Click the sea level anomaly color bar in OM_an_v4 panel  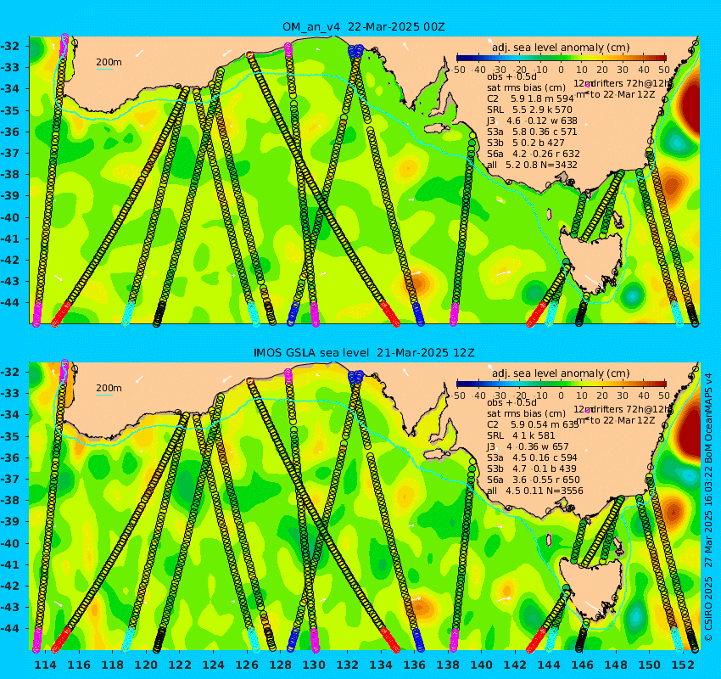click(x=561, y=58)
